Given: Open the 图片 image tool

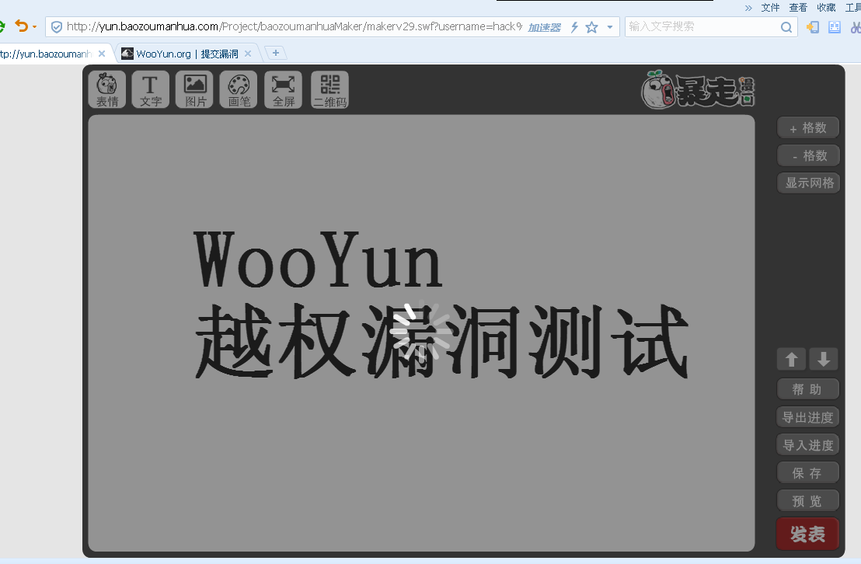Looking at the screenshot, I should [195, 89].
